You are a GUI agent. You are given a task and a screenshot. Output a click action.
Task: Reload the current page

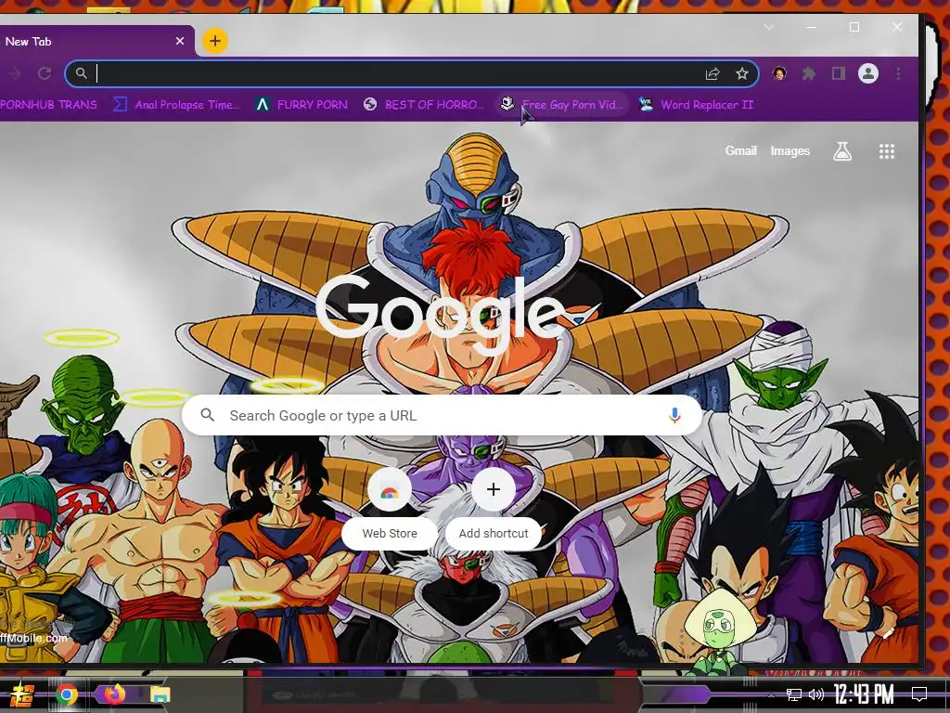point(45,74)
